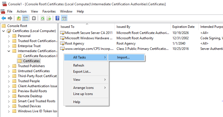The width and height of the screenshot is (223, 117).
Task: Click the verisign.com certificate icon
Action: pyautogui.click(x=62, y=49)
